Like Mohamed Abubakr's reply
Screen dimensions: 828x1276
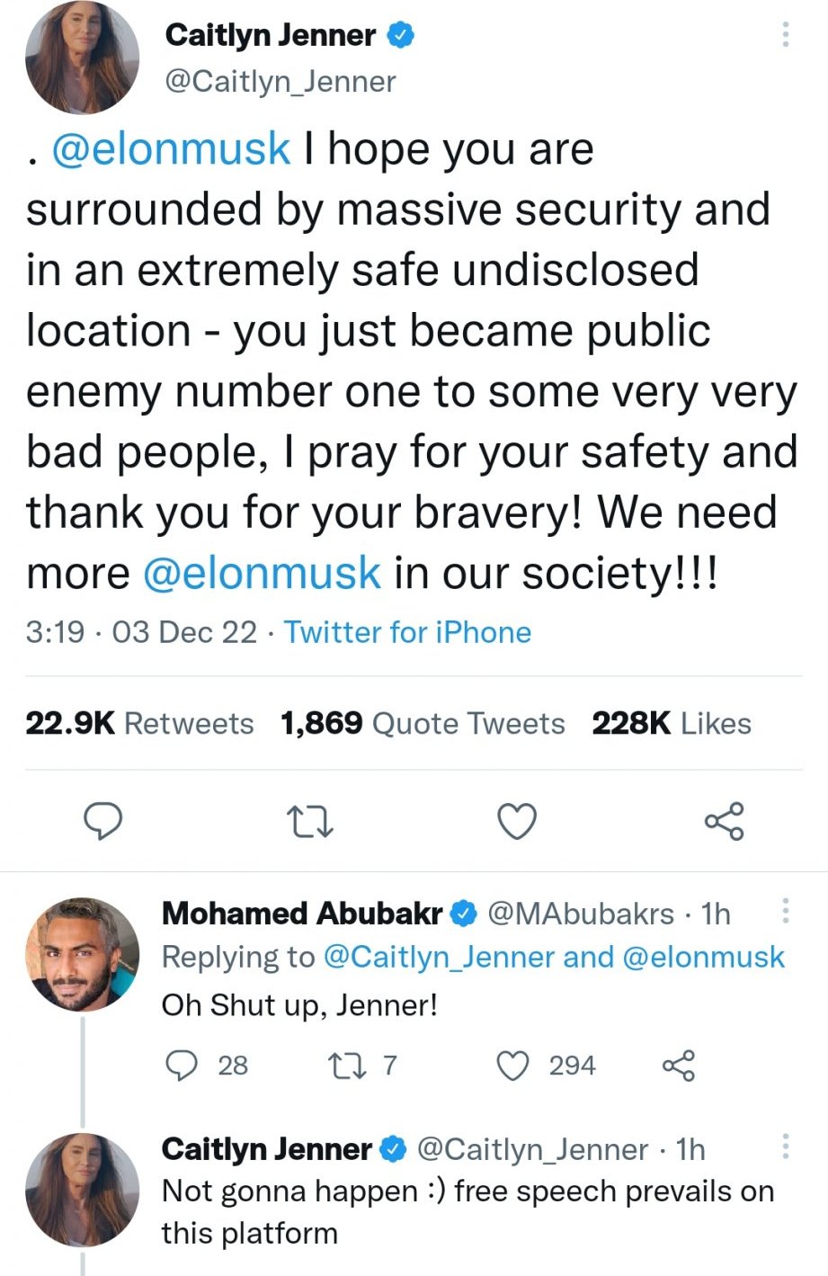click(x=513, y=1066)
